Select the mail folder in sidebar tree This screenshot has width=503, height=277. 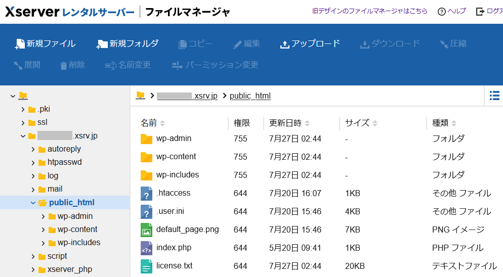[x=55, y=189]
